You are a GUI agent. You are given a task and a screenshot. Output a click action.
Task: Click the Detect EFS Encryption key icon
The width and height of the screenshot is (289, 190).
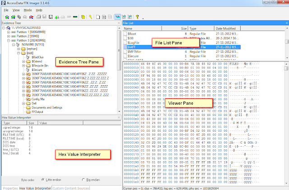pyautogui.click(x=90, y=17)
